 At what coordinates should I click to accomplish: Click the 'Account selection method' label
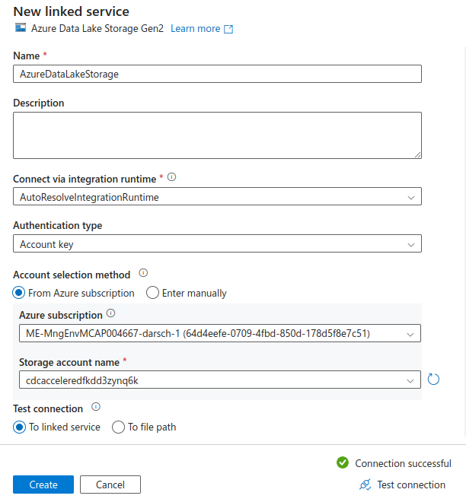pyautogui.click(x=72, y=275)
